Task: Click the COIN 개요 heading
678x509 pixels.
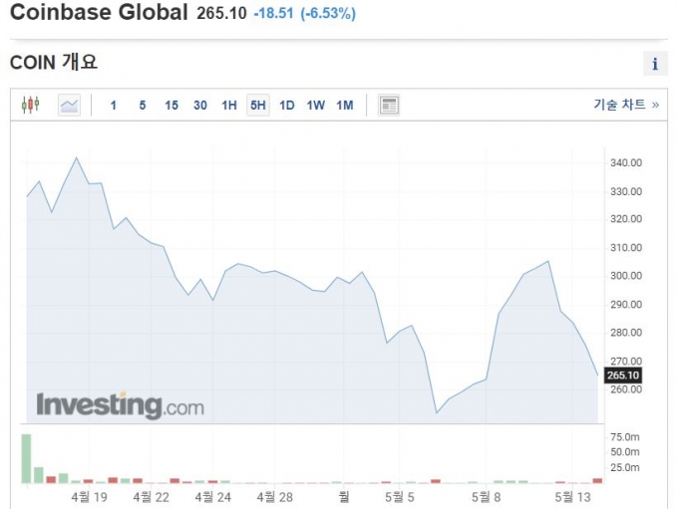Action: coord(53,63)
